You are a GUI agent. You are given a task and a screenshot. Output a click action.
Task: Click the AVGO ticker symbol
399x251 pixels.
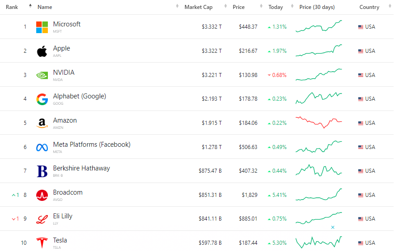pyautogui.click(x=58, y=200)
